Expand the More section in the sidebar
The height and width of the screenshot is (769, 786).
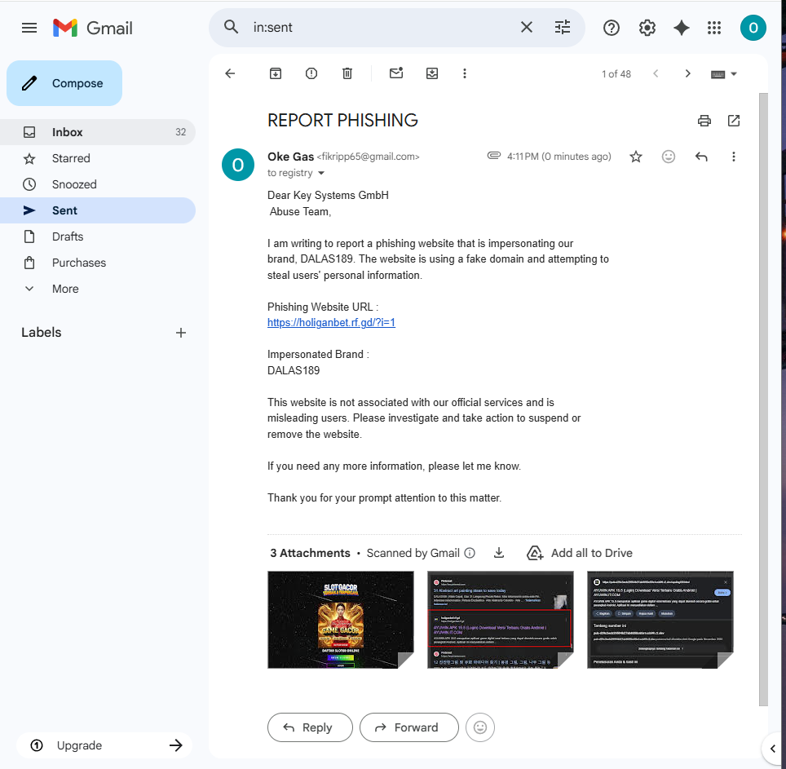click(98, 289)
